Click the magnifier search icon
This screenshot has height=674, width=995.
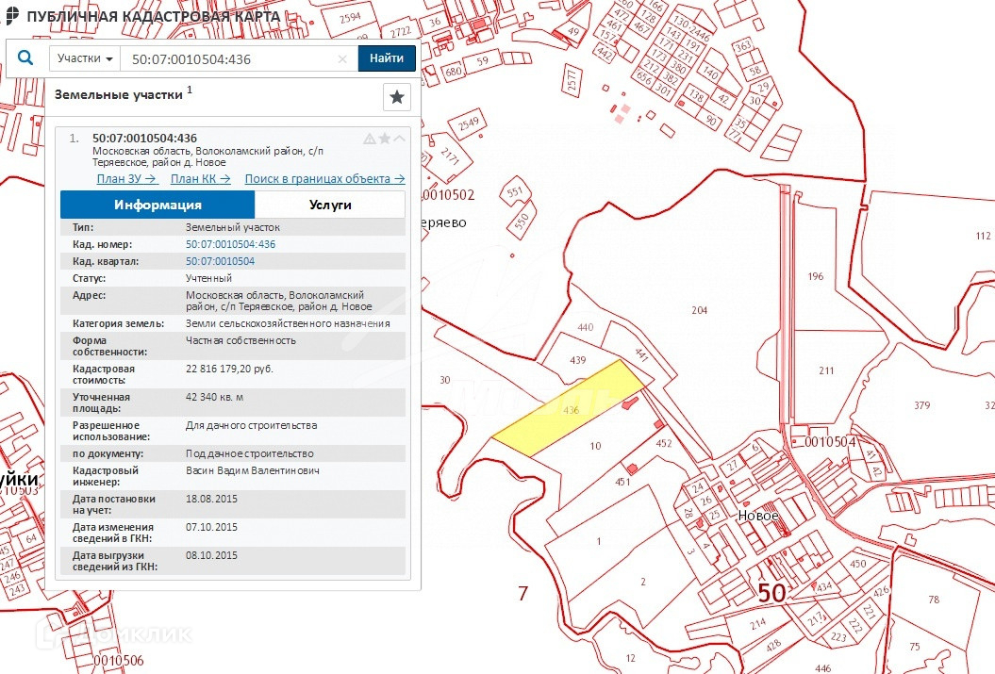25,58
